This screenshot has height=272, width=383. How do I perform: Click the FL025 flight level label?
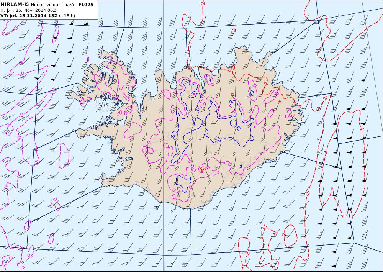tap(86, 5)
